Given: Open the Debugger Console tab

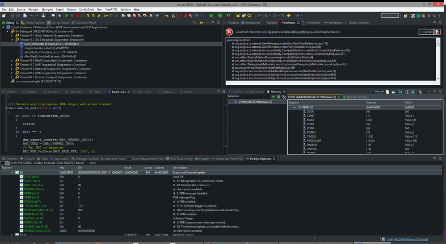Looking at the screenshot, I should [x=86, y=159].
